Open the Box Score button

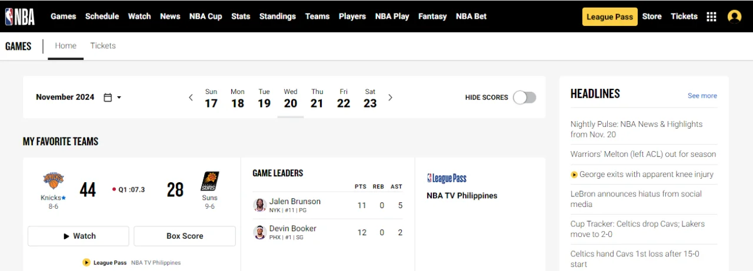185,236
